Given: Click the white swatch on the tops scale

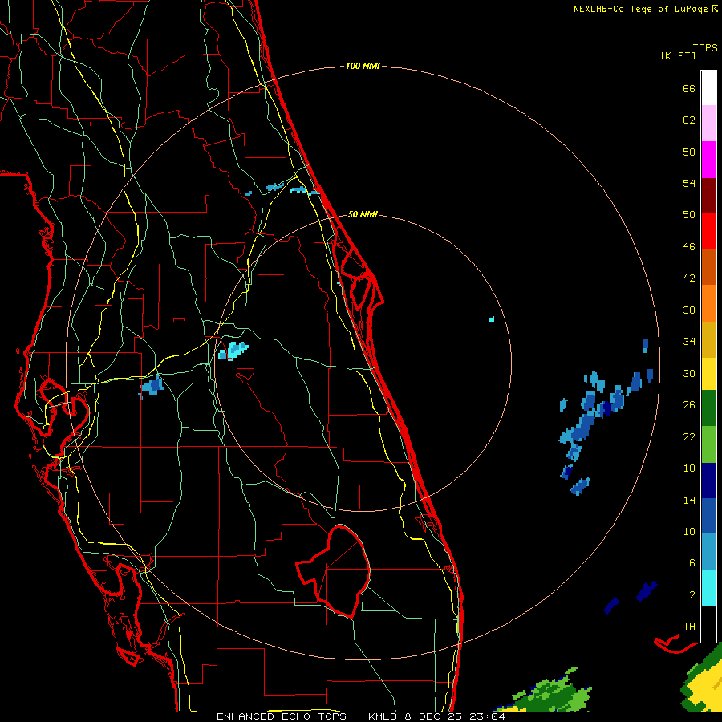Looking at the screenshot, I should coord(708,88).
